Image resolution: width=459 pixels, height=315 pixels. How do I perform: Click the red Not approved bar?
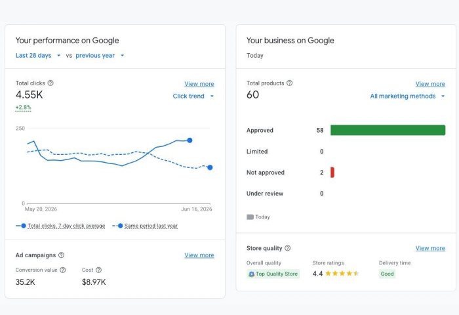coord(332,173)
